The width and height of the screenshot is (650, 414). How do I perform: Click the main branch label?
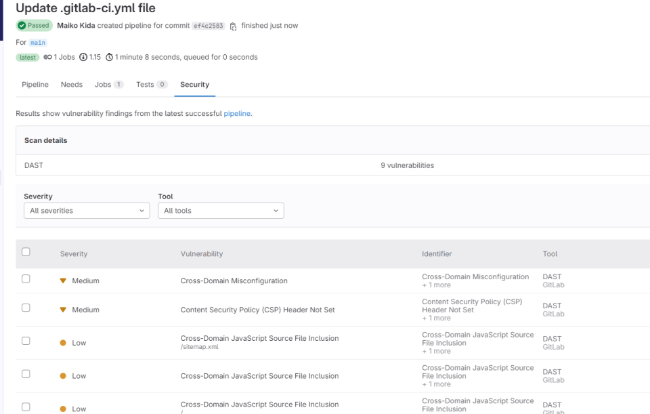[x=38, y=43]
